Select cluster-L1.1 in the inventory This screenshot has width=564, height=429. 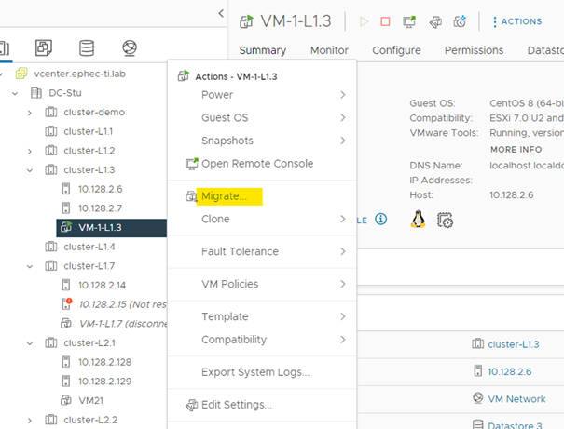[89, 131]
